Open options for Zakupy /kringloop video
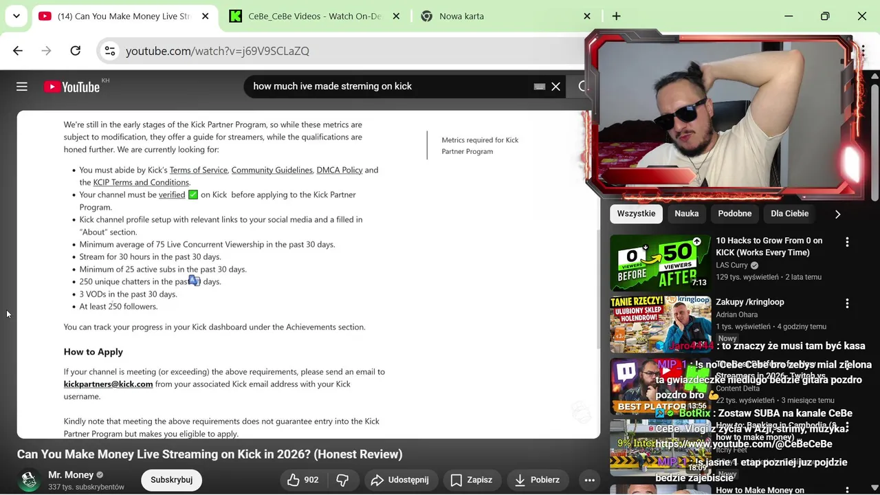The image size is (880, 495). 847,303
